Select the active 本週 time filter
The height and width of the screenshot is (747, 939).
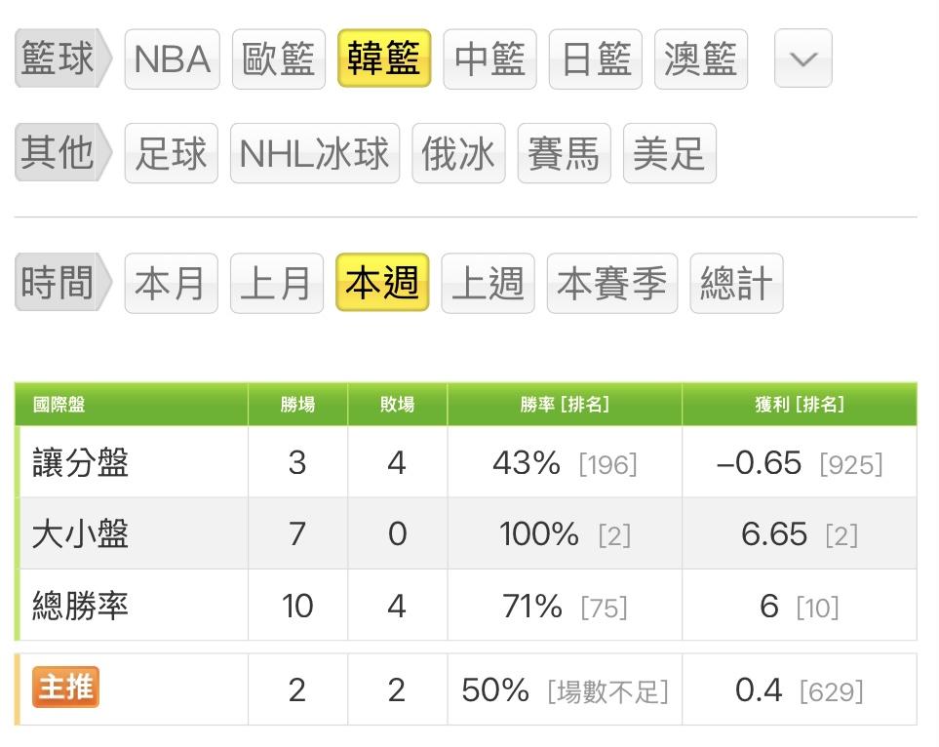[x=382, y=284]
